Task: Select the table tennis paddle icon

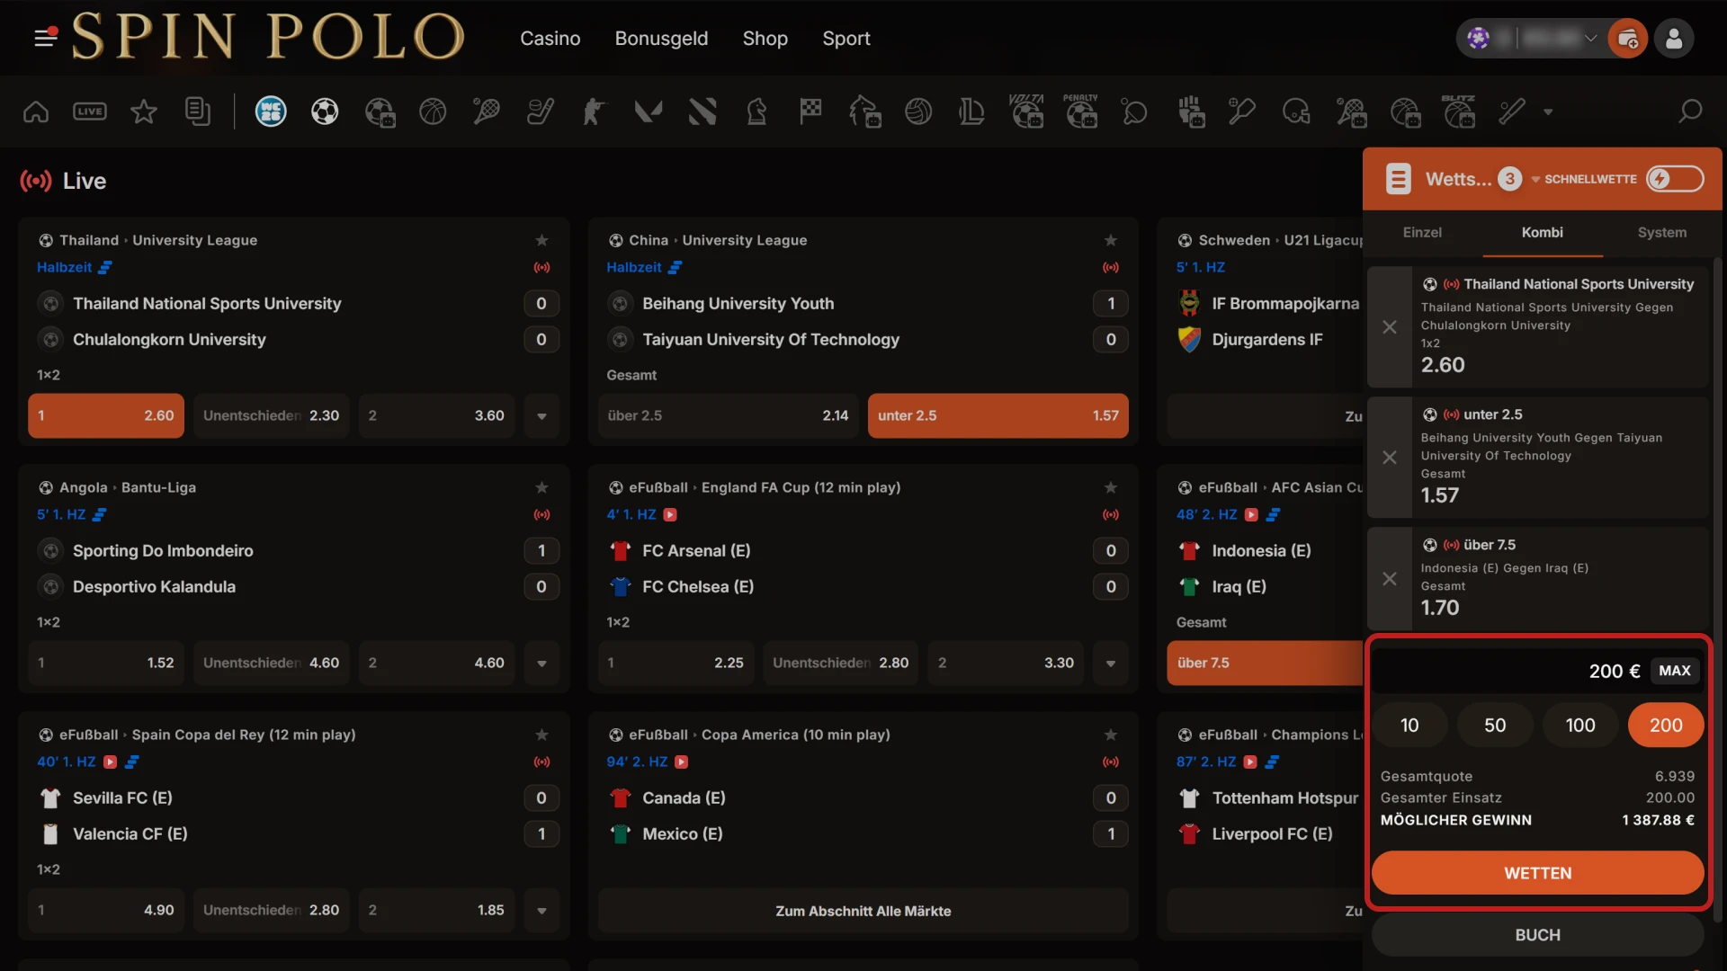Action: [x=1134, y=111]
